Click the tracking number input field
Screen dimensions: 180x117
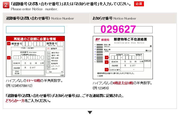[35, 30]
